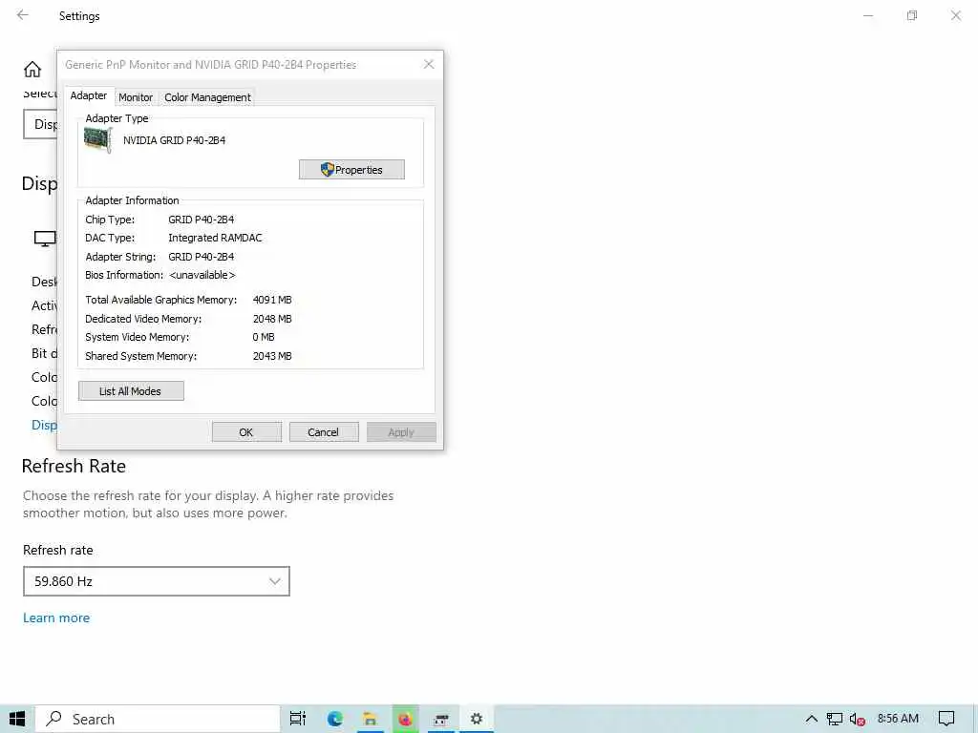Open the Home icon in Settings

pos(32,69)
